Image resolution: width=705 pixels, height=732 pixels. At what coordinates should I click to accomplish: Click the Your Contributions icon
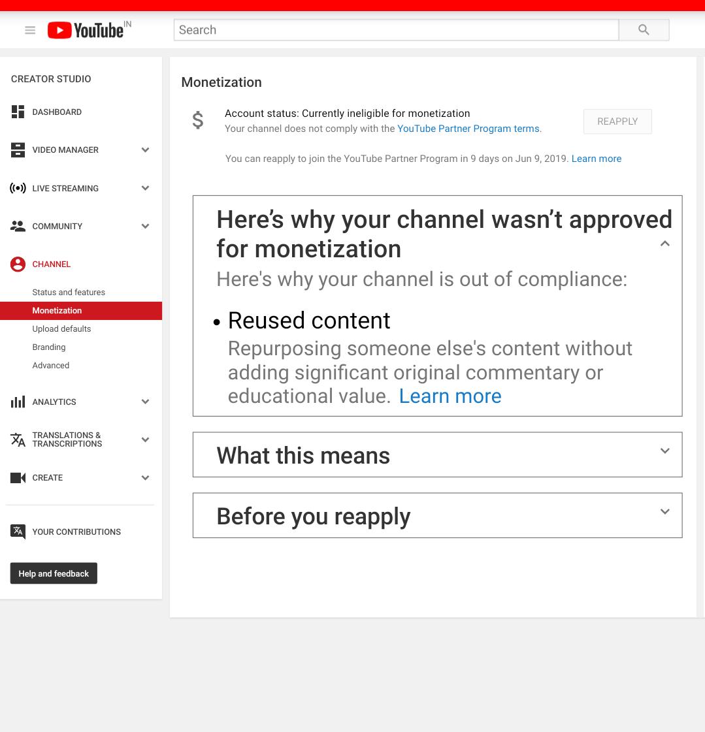tap(18, 532)
